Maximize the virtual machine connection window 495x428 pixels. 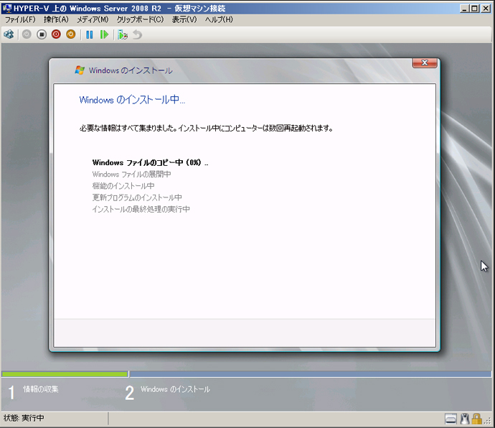tap(474, 9)
